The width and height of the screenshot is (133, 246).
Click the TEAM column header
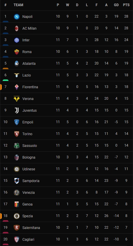tap(18, 5)
